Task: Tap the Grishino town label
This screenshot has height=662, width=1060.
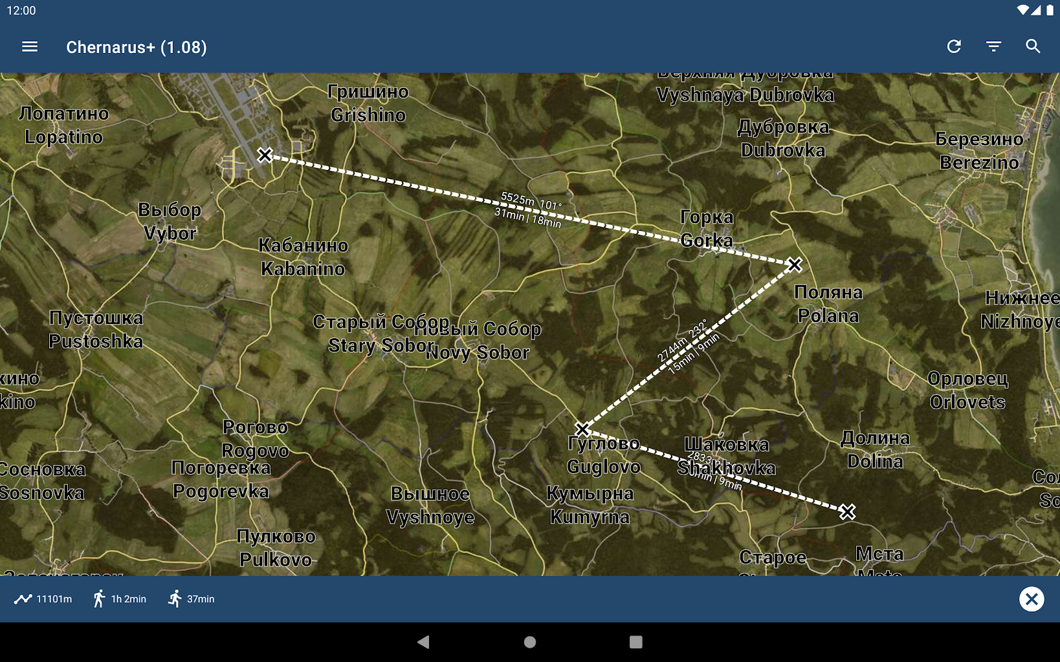Action: coord(368,103)
